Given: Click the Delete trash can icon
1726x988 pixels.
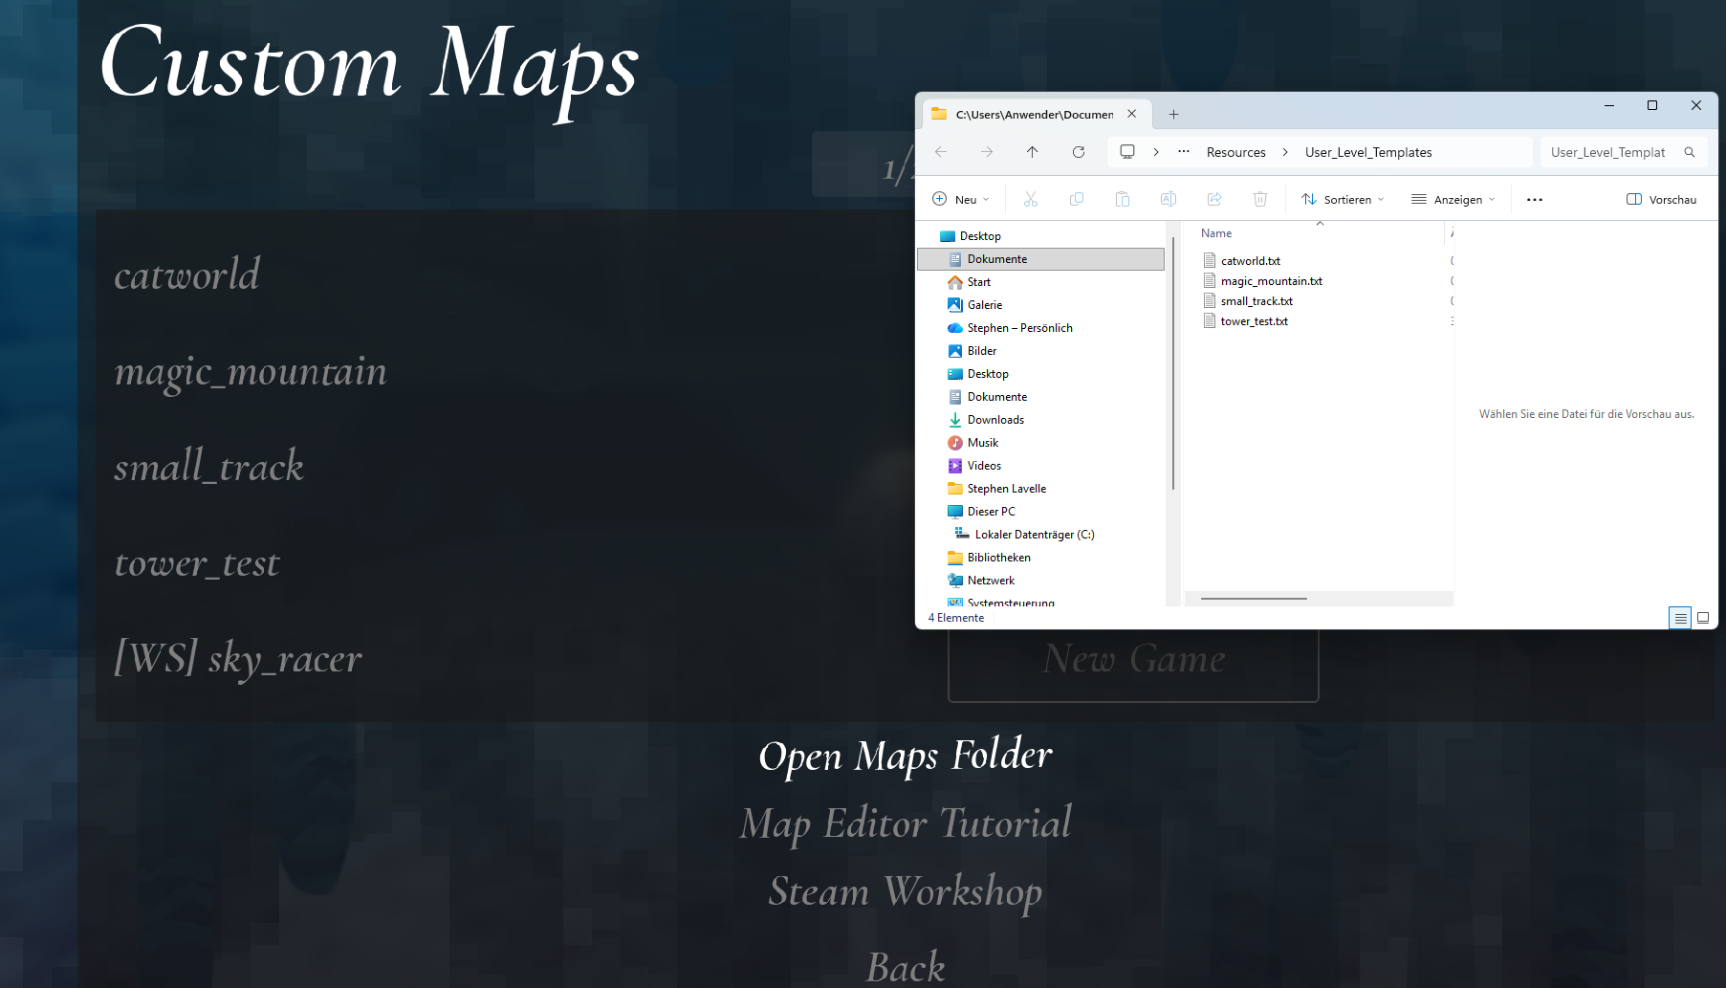Looking at the screenshot, I should coord(1259,199).
